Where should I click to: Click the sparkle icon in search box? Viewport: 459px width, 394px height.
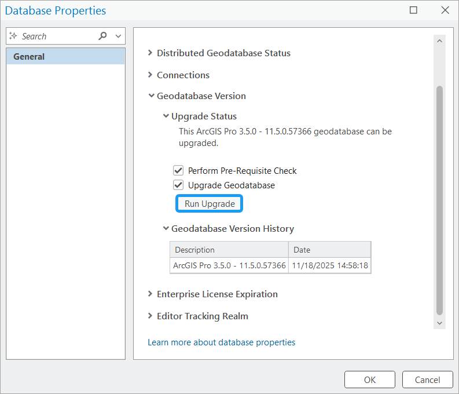[x=13, y=36]
